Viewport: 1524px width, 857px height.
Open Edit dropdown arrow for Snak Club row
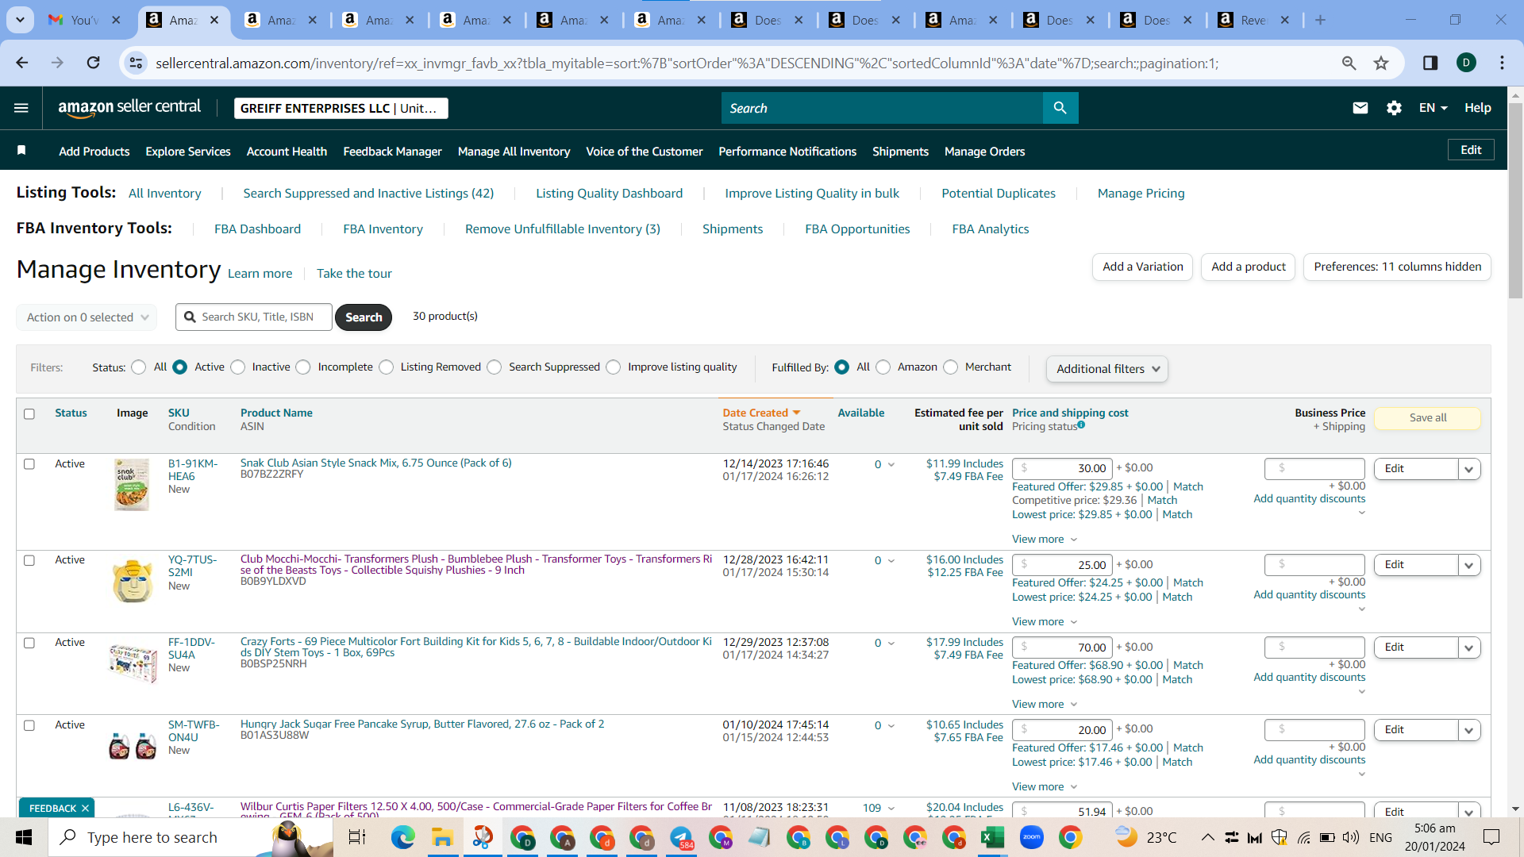click(1469, 469)
